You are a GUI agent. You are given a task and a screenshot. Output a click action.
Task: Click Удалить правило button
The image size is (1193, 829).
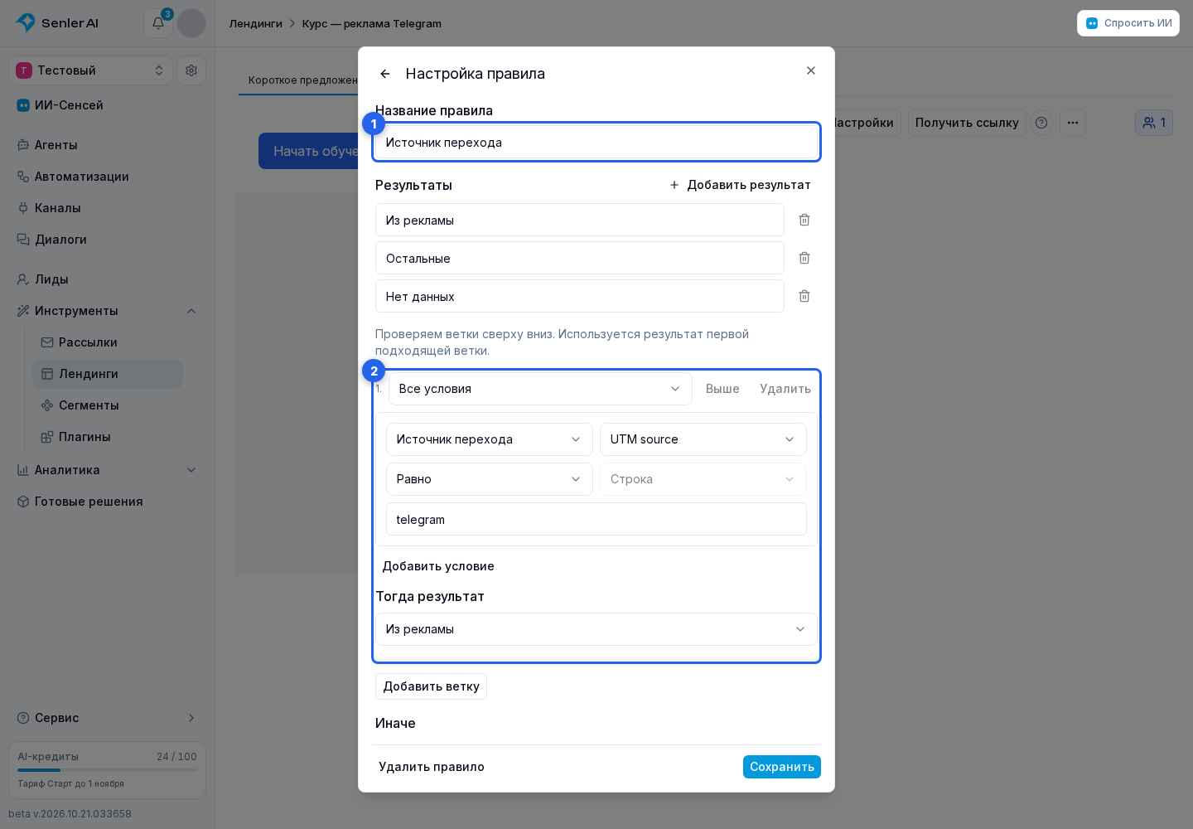[x=432, y=767]
